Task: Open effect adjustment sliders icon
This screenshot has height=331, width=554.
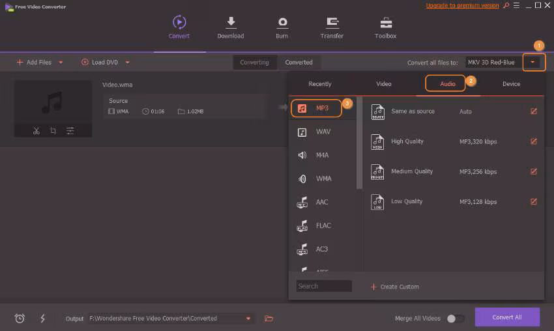Action: [x=70, y=131]
